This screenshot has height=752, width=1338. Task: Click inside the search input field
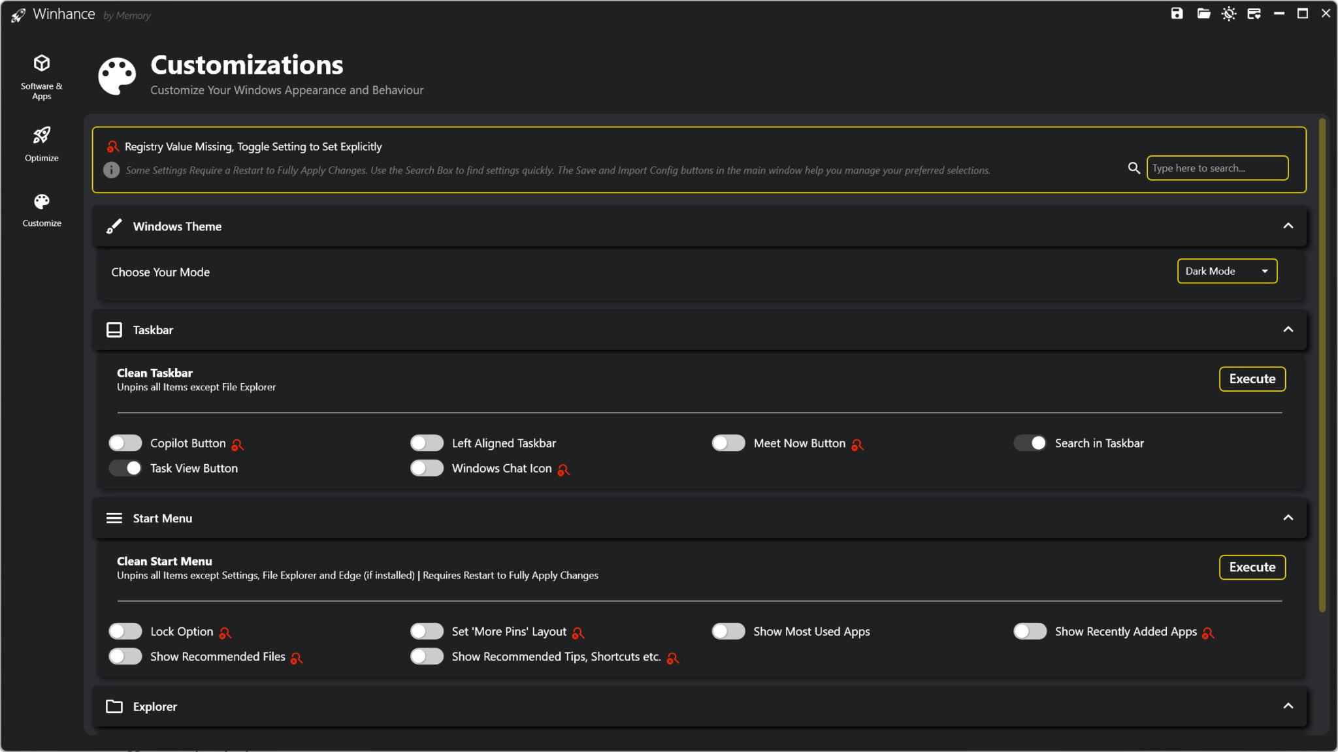[x=1216, y=168]
